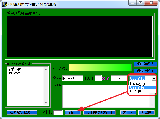
Task: Click input text scrollbar up arrow
Action: 46,69
